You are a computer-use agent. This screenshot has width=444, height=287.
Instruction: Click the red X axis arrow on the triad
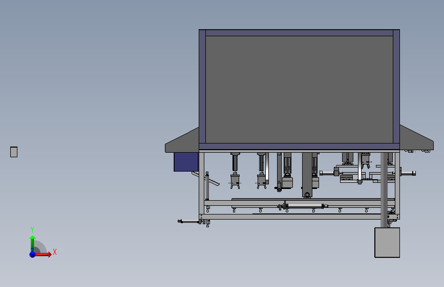click(43, 254)
